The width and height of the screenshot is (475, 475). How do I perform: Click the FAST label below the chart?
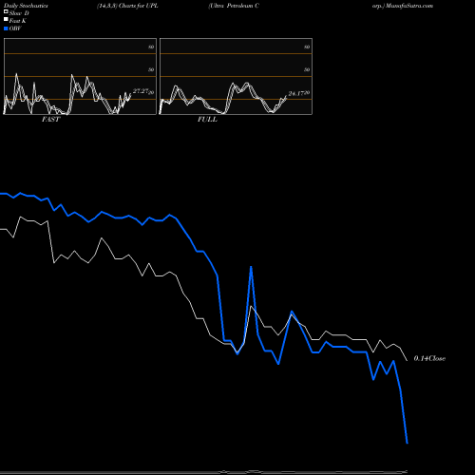pos(50,120)
